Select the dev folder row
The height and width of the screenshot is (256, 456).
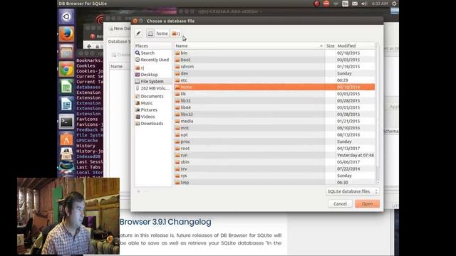(274, 73)
